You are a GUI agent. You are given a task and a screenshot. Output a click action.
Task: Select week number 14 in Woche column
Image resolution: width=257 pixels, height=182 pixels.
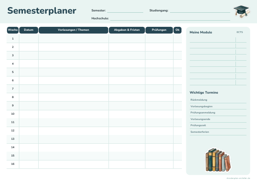(x=13, y=147)
